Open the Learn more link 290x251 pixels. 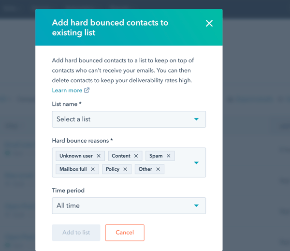pyautogui.click(x=67, y=90)
